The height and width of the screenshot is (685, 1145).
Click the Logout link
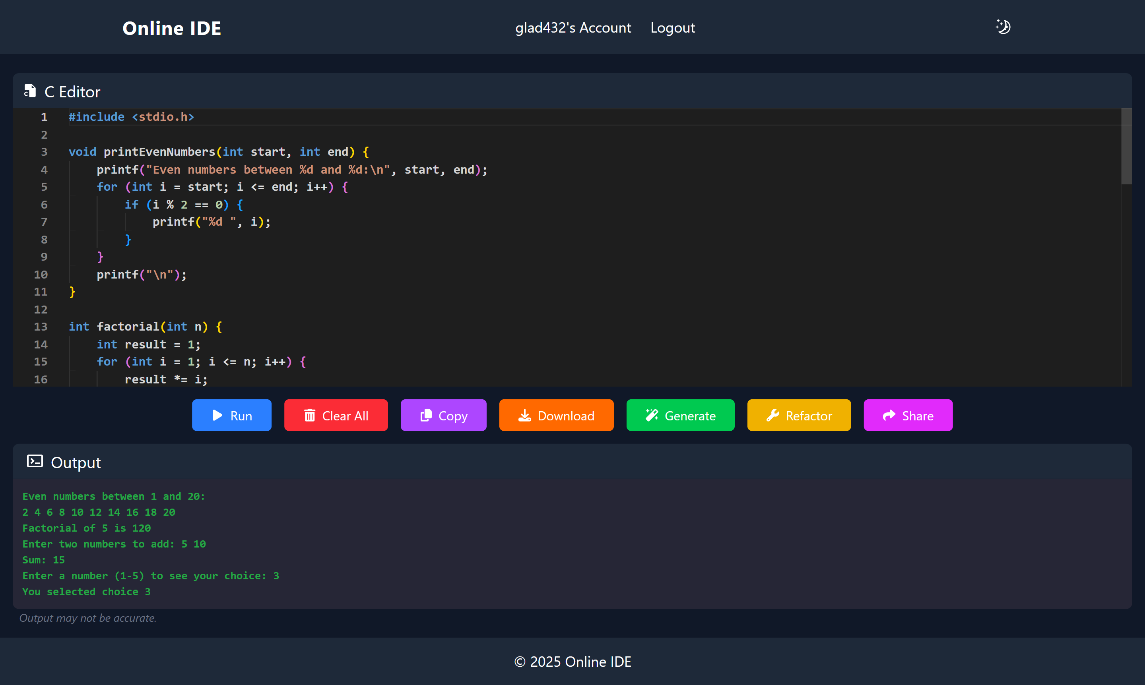point(673,28)
